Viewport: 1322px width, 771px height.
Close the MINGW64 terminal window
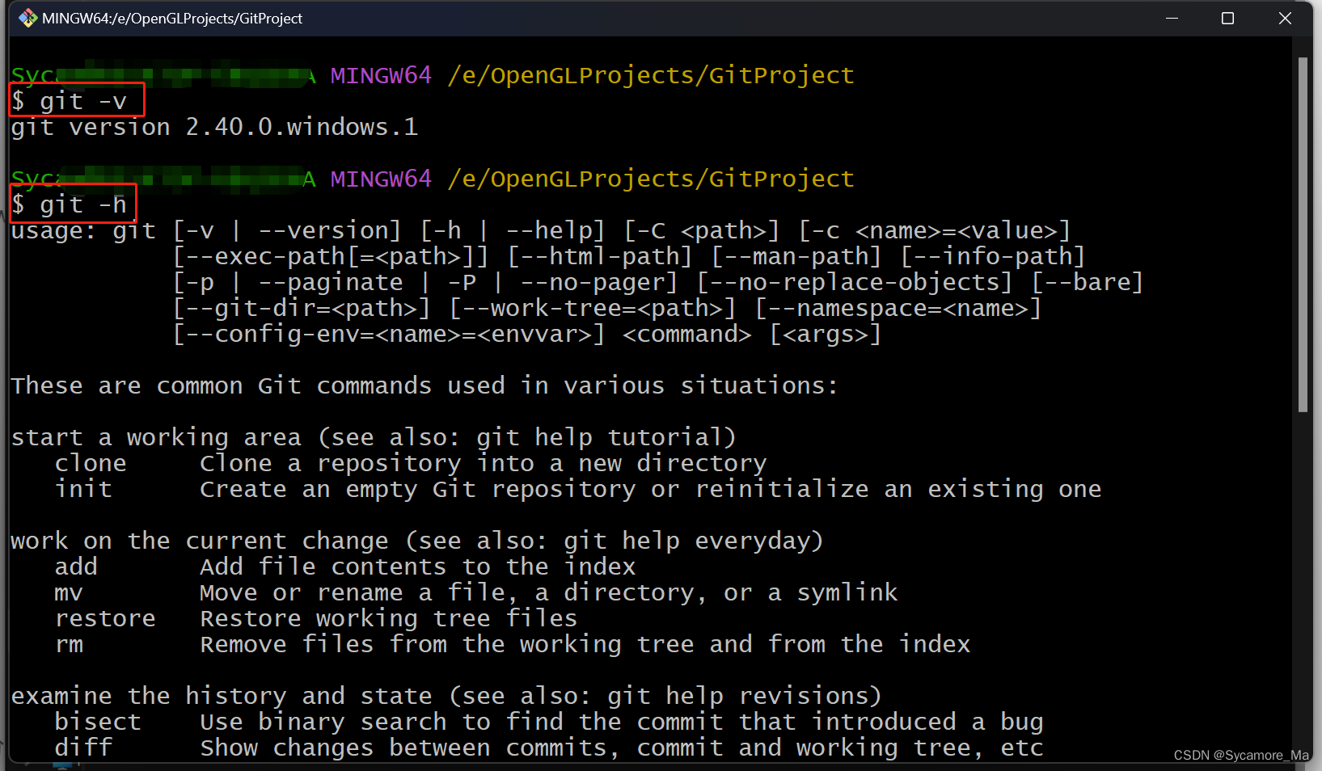point(1285,18)
